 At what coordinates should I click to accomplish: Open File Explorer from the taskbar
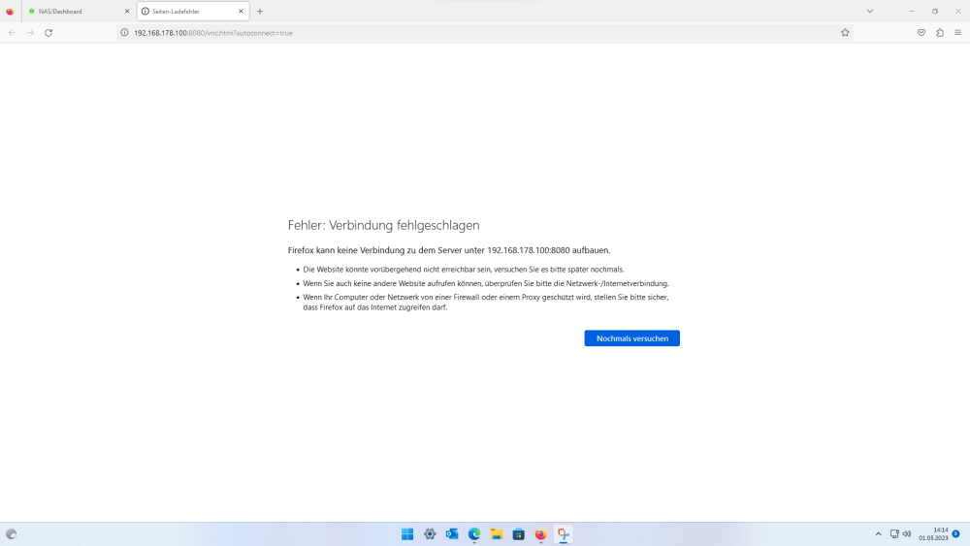496,534
